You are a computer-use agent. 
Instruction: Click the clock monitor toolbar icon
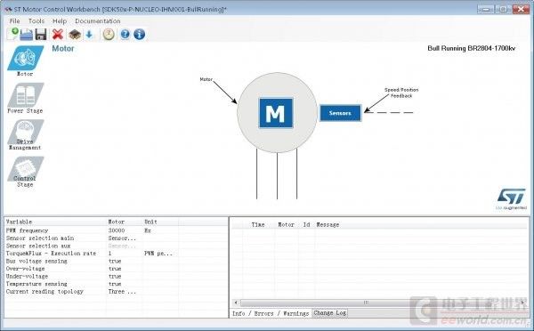point(109,35)
